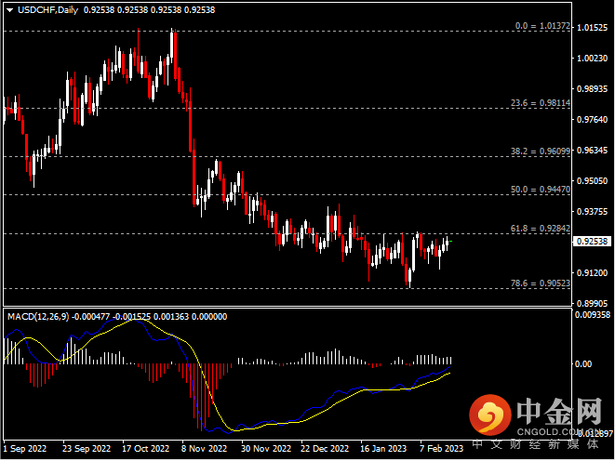
Task: Select the 38.2 = 0.96099 Fibonacci label
Action: pos(542,151)
